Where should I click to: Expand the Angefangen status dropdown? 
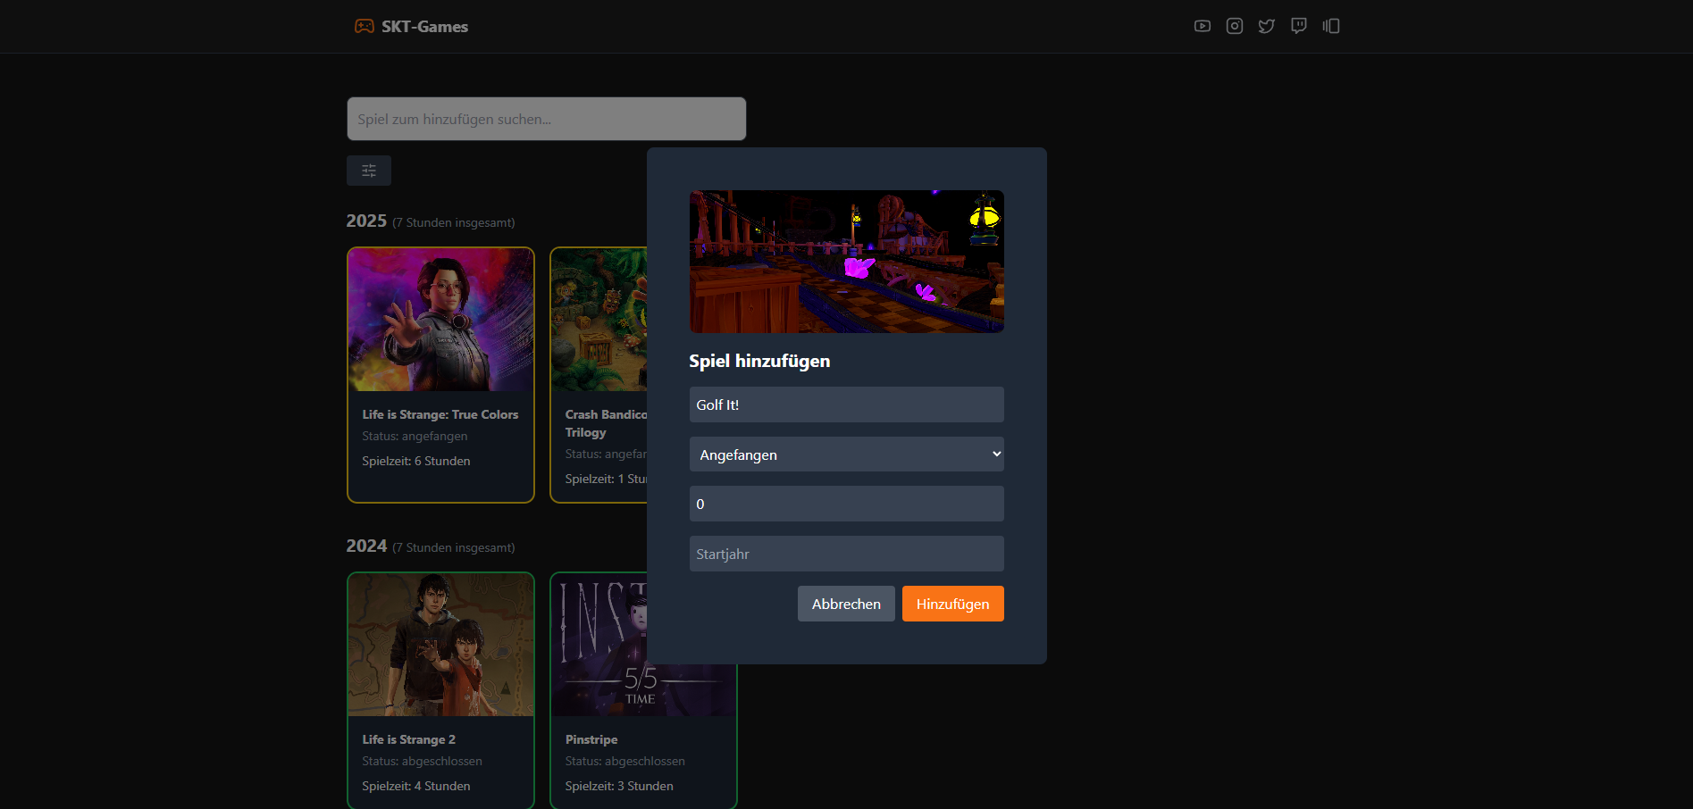846,455
